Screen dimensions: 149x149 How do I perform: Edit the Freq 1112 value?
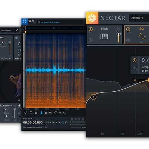pyautogui.click(x=145, y=71)
